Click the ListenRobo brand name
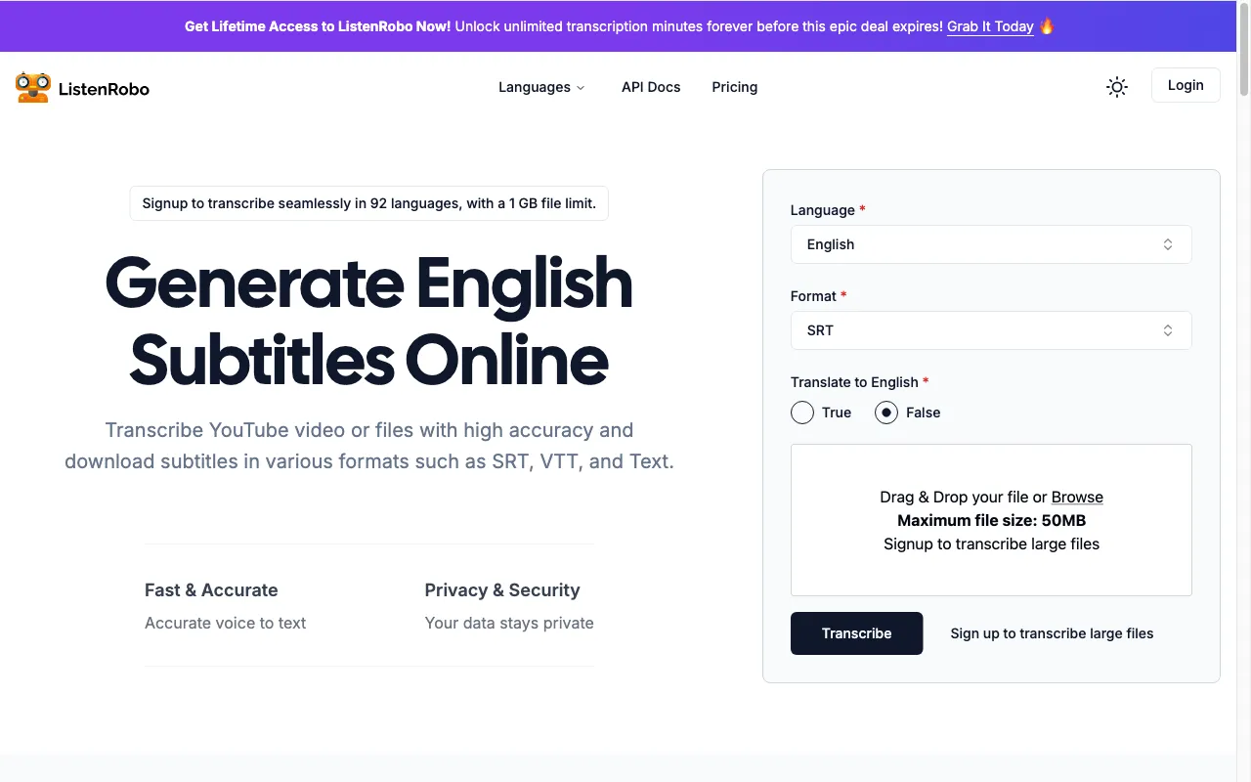This screenshot has height=782, width=1251. tap(104, 89)
